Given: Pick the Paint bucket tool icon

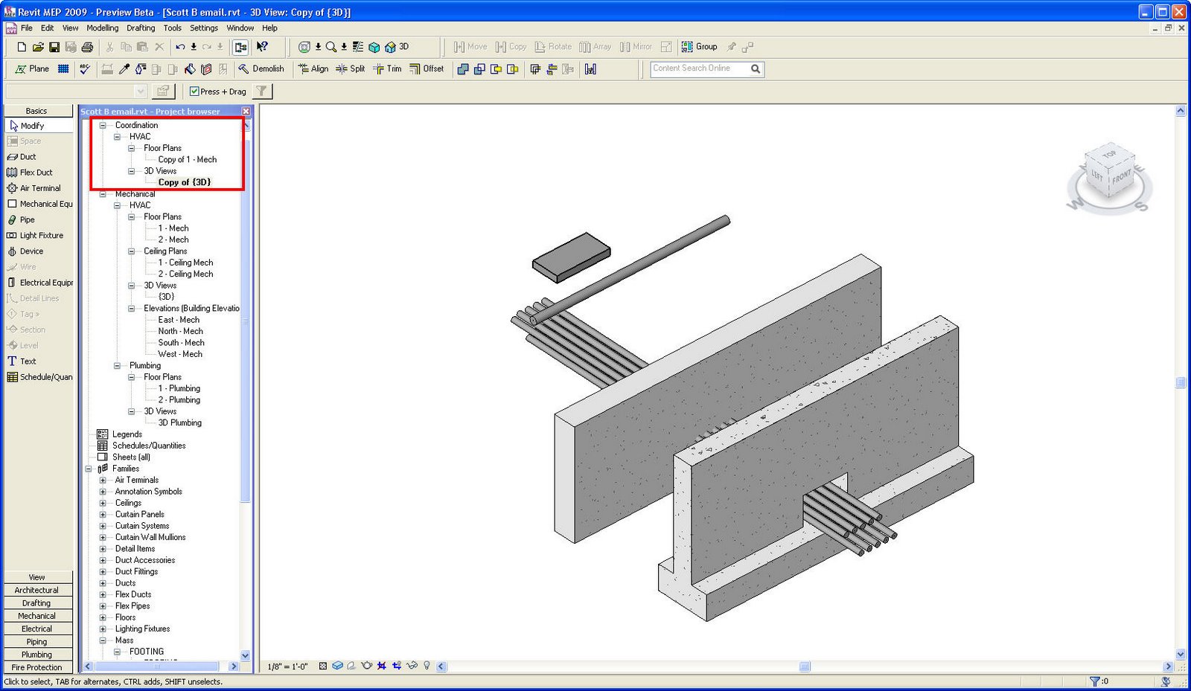Looking at the screenshot, I should tap(190, 69).
